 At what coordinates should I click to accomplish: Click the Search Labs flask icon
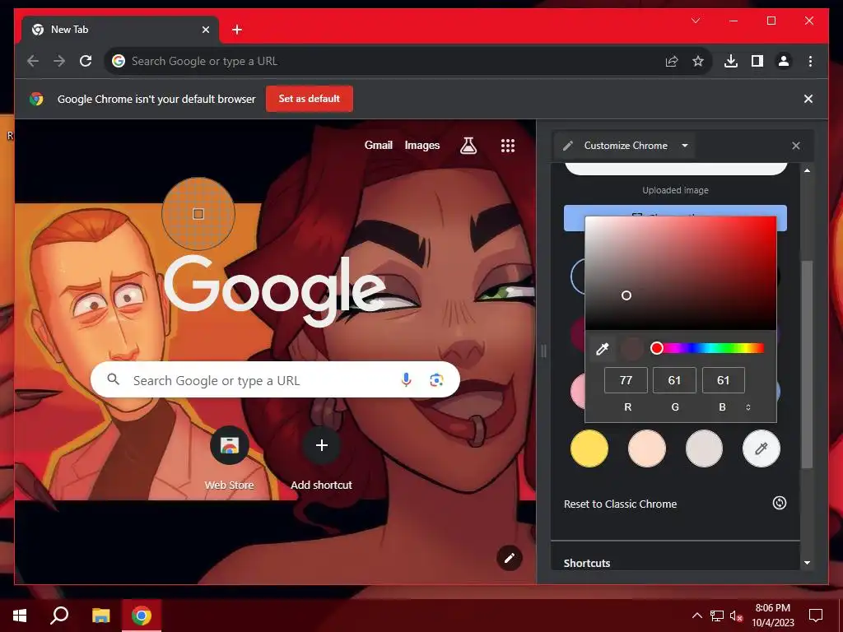click(468, 145)
